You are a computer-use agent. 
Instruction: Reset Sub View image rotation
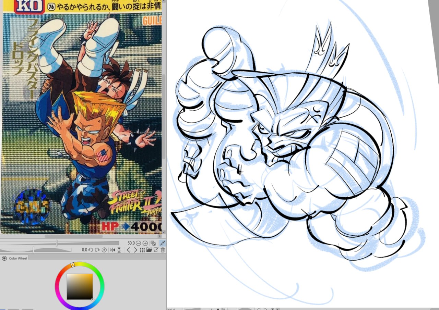pos(104,250)
